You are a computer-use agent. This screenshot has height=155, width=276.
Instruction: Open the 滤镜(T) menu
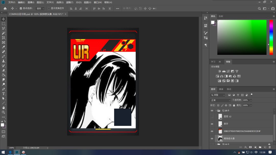[x=70, y=2]
